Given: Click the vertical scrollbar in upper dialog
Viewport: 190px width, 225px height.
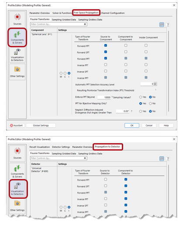Looking at the screenshot, I should (x=169, y=71).
